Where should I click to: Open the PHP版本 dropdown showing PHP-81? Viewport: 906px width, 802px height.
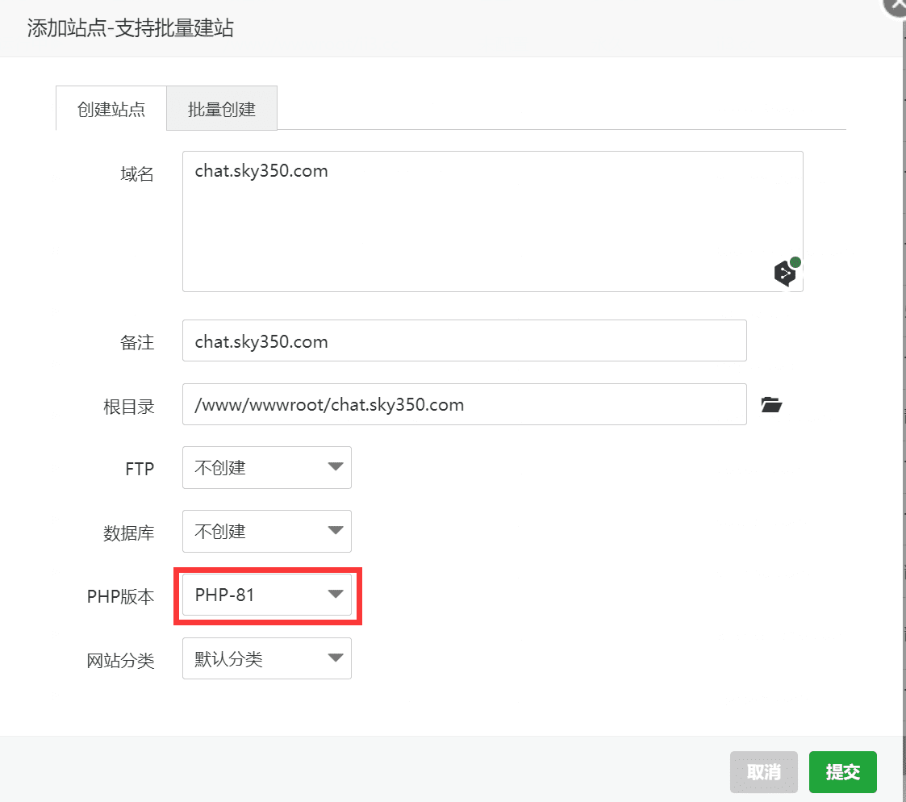click(267, 595)
